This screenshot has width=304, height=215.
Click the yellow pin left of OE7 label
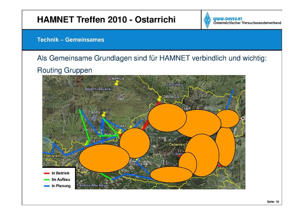87,143
